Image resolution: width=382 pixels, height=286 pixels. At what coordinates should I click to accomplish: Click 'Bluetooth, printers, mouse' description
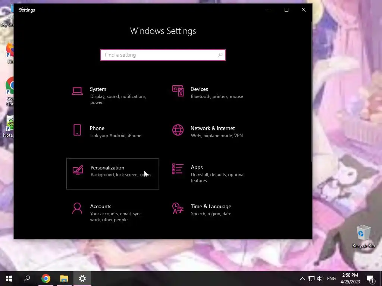point(217,96)
